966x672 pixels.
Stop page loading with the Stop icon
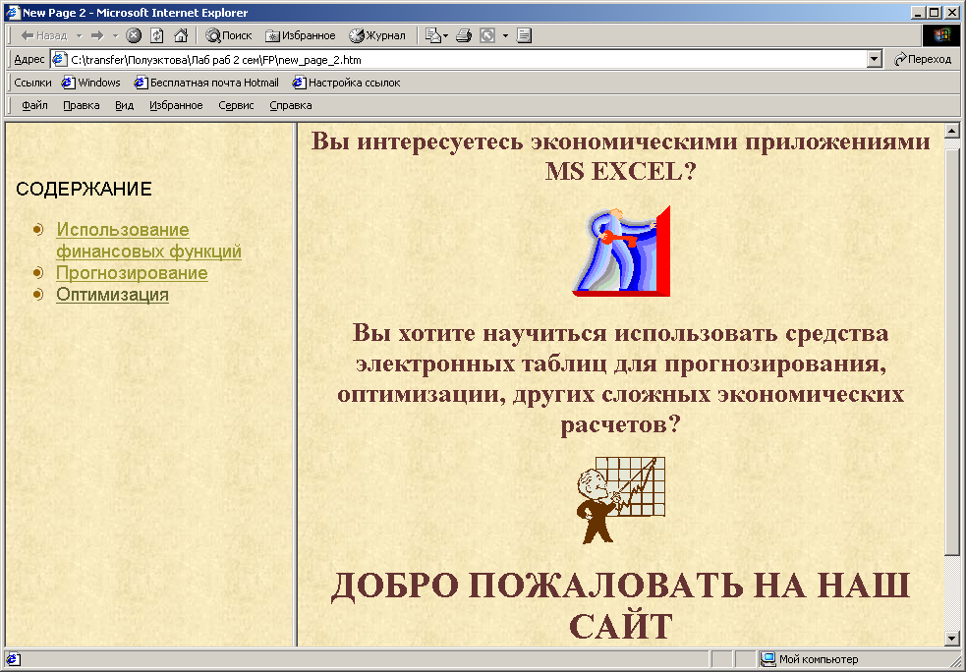point(134,35)
